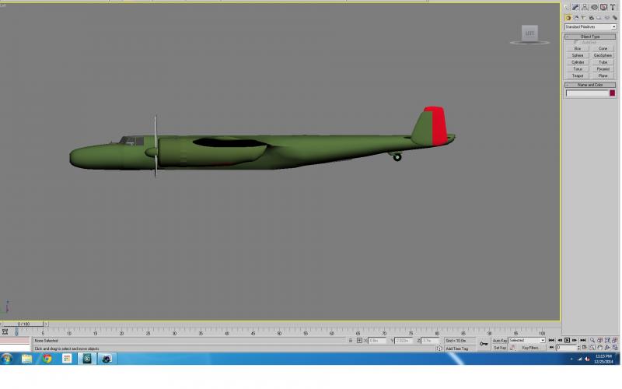Click the current frame number field
This screenshot has width=622, height=389.
tap(566, 347)
